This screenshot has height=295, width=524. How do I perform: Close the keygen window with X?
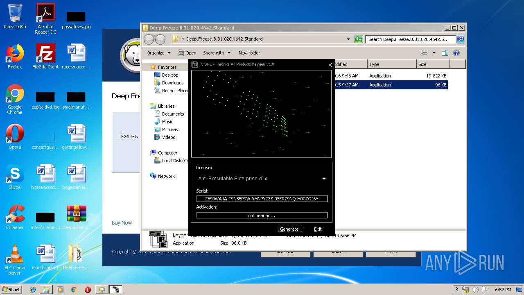click(x=330, y=65)
